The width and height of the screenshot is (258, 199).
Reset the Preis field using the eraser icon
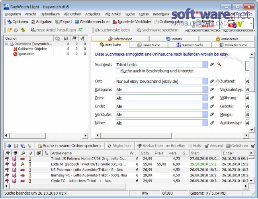[212, 98]
